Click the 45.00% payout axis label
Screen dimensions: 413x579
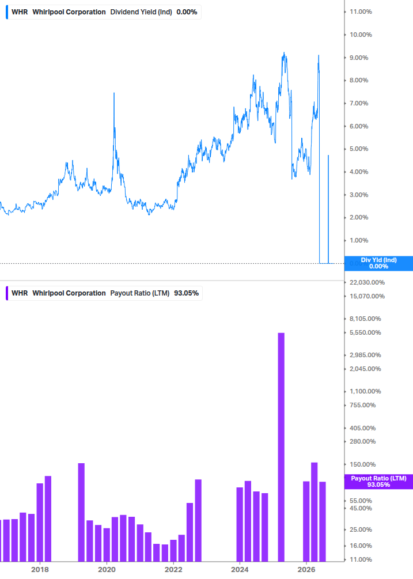coord(361,509)
